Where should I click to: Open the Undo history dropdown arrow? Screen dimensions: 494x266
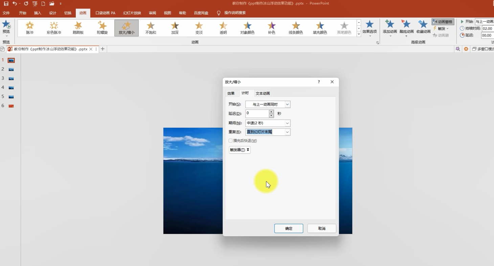(x=20, y=3)
